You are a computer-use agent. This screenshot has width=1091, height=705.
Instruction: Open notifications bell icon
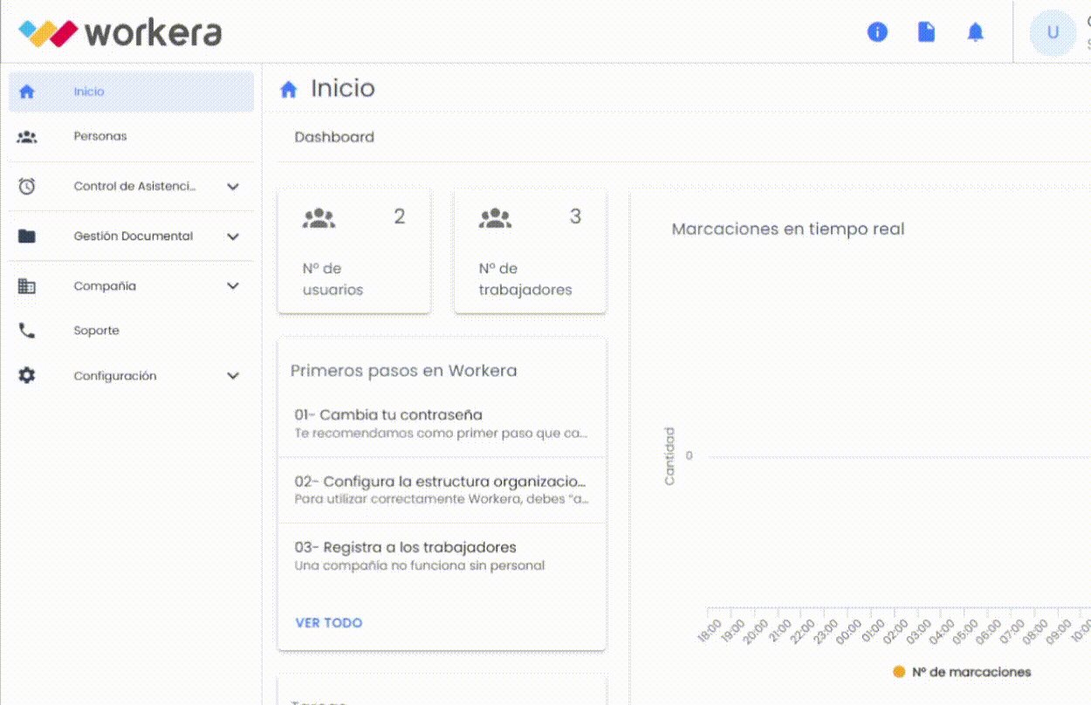(x=976, y=32)
